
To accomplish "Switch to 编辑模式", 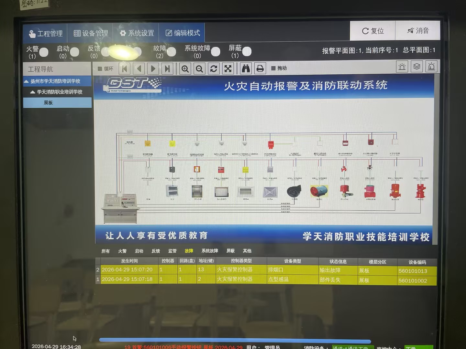I will pyautogui.click(x=182, y=33).
